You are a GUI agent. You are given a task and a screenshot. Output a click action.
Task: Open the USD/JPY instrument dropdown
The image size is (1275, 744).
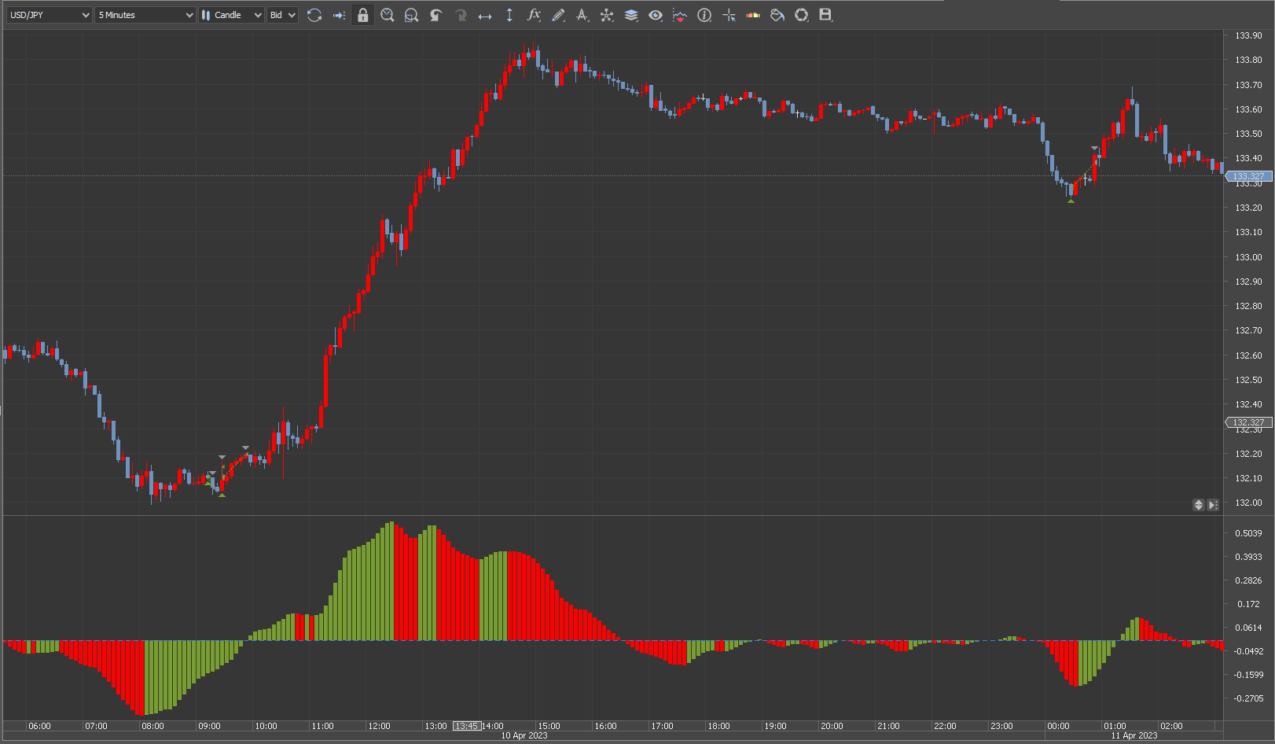(49, 15)
